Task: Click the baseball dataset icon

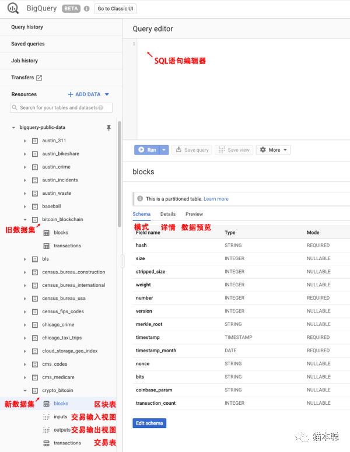Action: click(35, 206)
